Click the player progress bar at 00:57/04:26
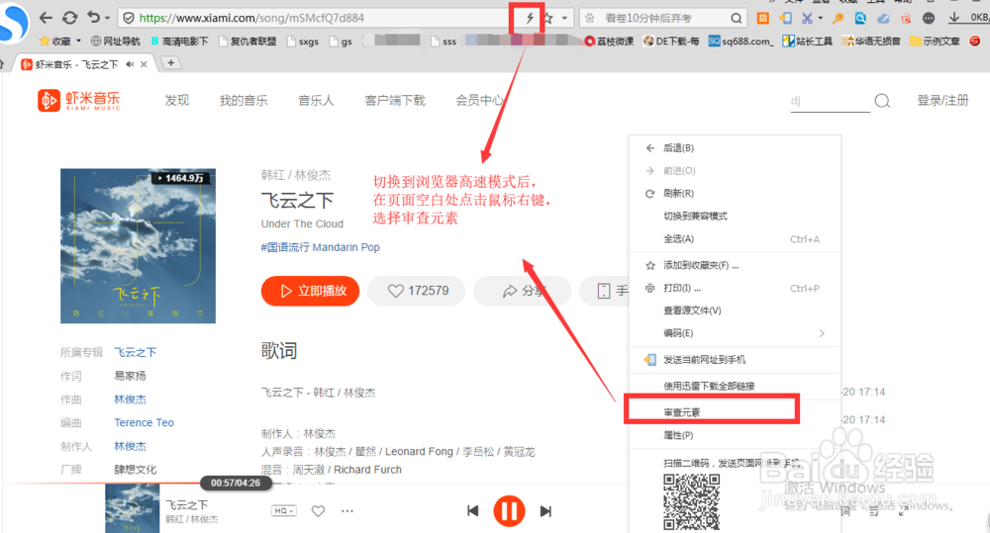This screenshot has width=990, height=533. click(236, 484)
